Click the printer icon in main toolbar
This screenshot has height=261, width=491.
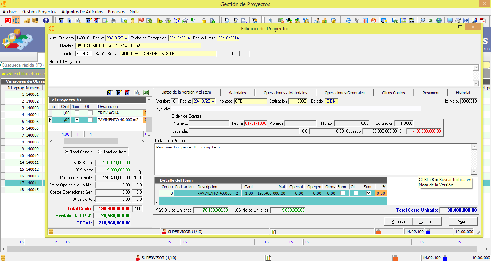pyautogui.click(x=114, y=20)
